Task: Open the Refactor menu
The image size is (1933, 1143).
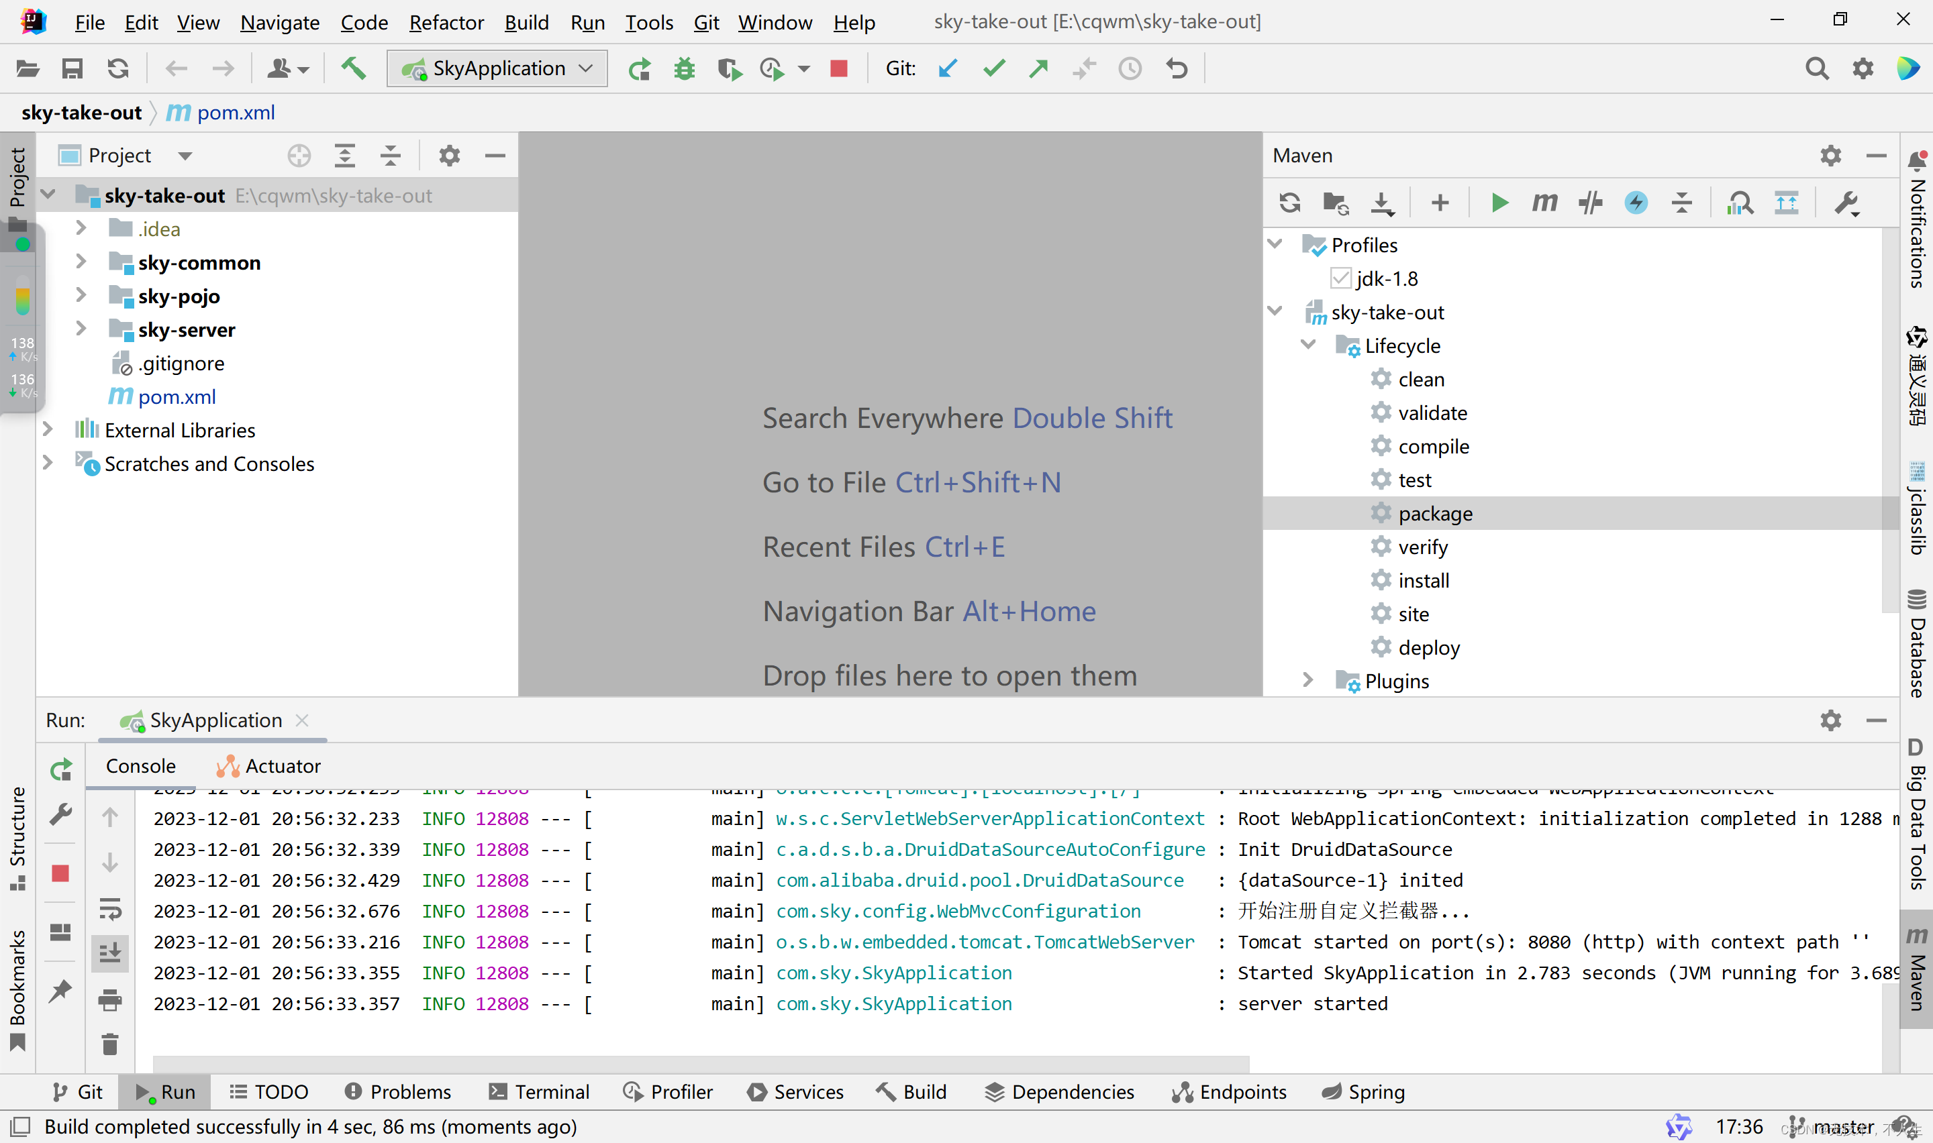Action: pos(446,22)
